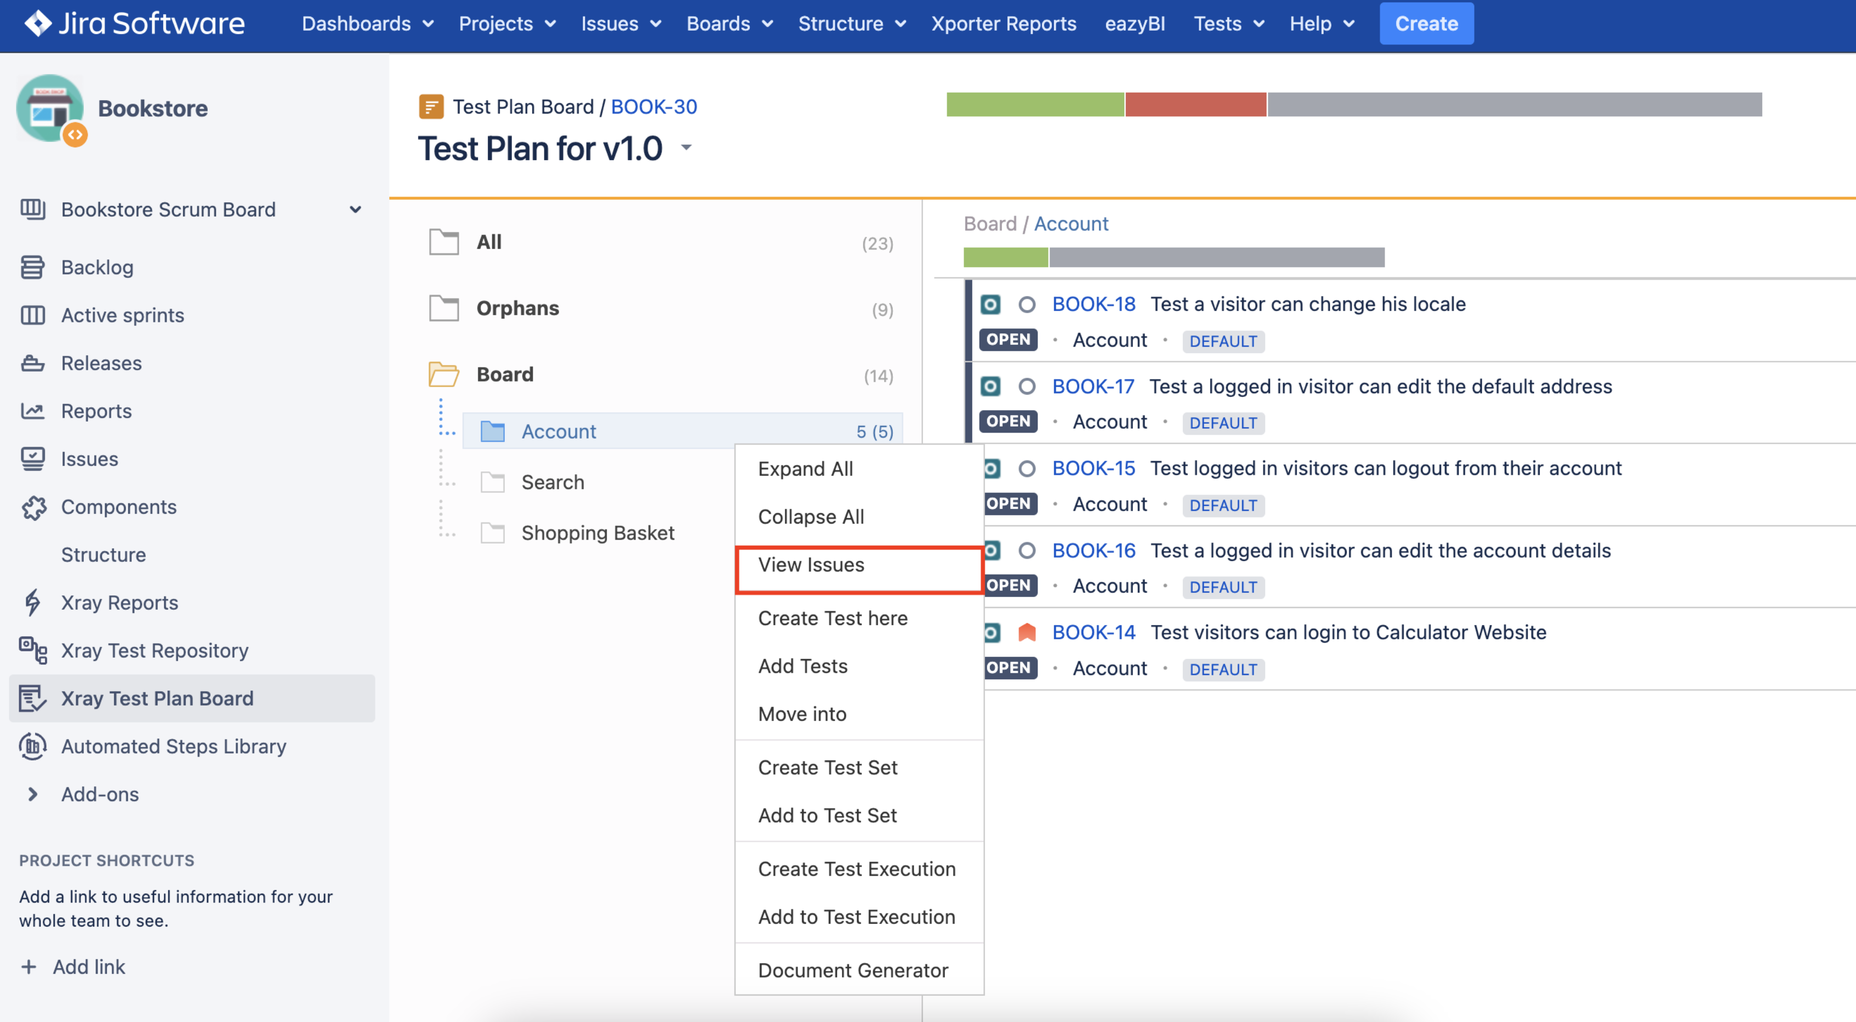Open the Projects dropdown menu

(508, 24)
